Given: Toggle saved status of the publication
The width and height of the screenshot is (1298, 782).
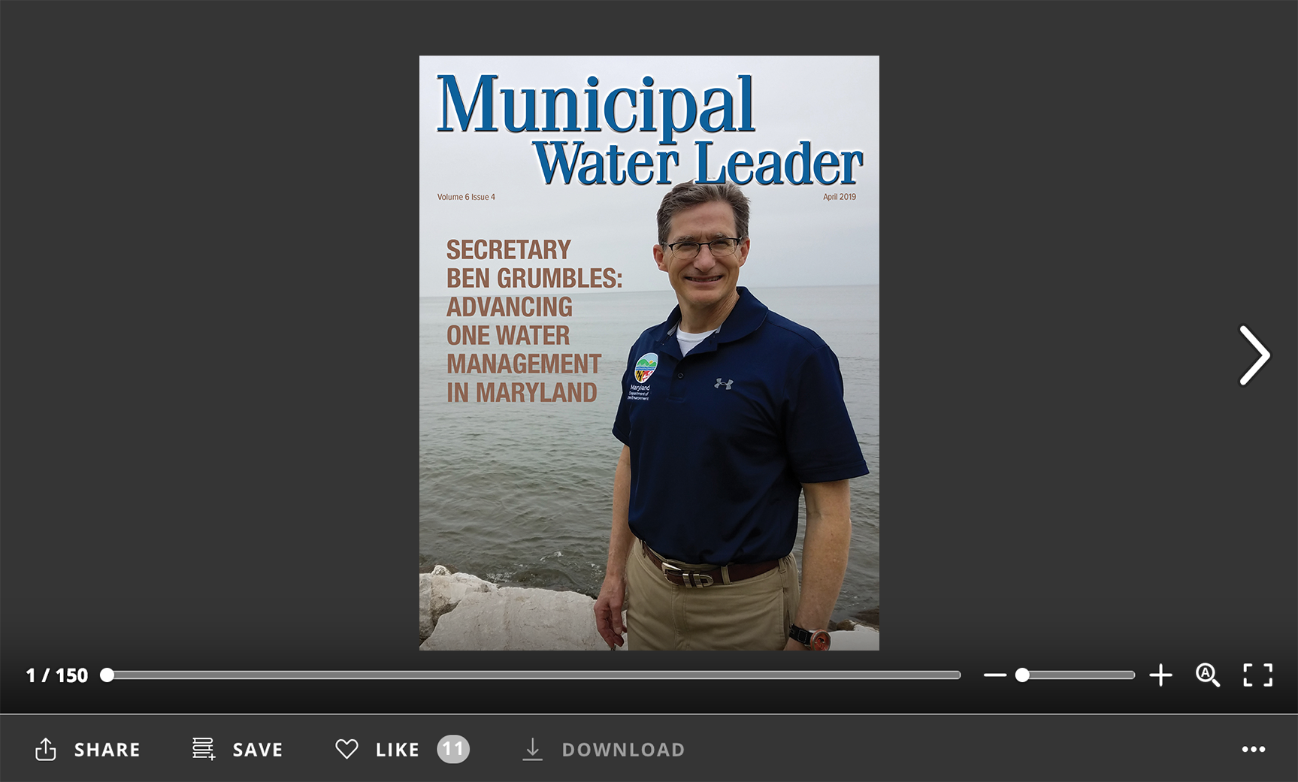Looking at the screenshot, I should [256, 749].
